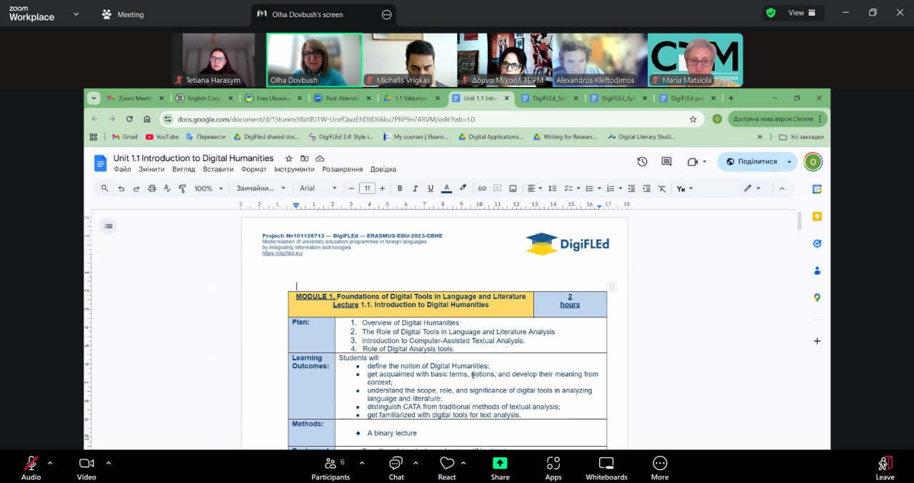This screenshot has height=483, width=914.
Task: Click the More options icon in Zoom
Action: [660, 464]
